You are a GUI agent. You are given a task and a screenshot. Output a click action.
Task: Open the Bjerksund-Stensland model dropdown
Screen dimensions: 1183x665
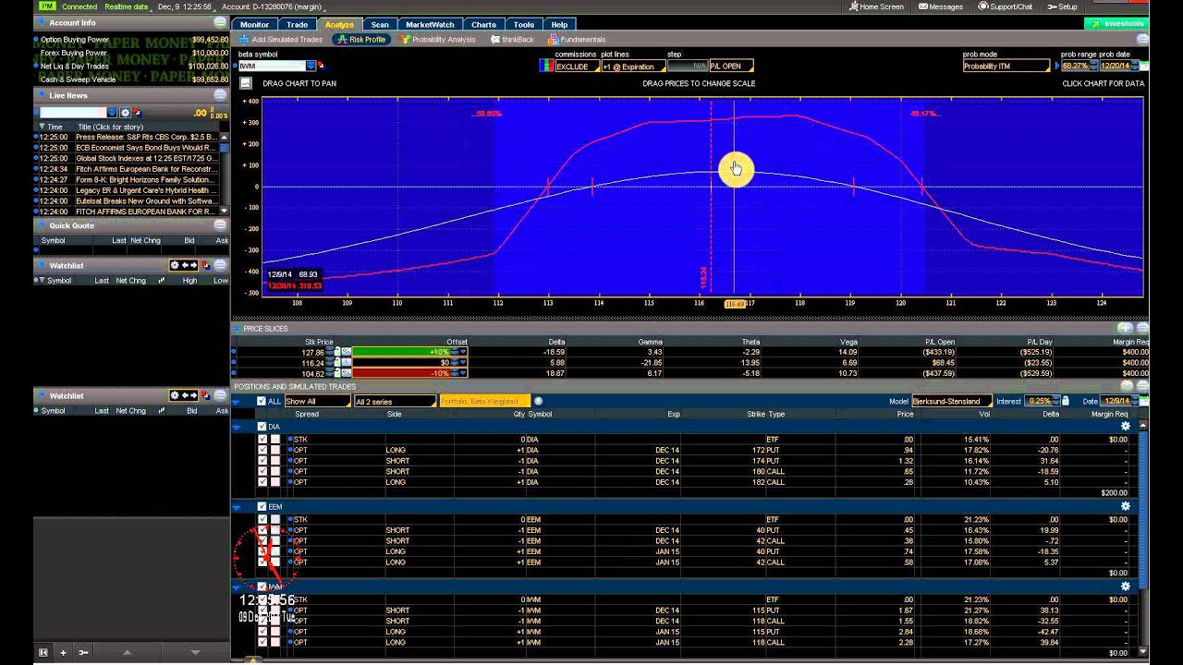coord(952,401)
